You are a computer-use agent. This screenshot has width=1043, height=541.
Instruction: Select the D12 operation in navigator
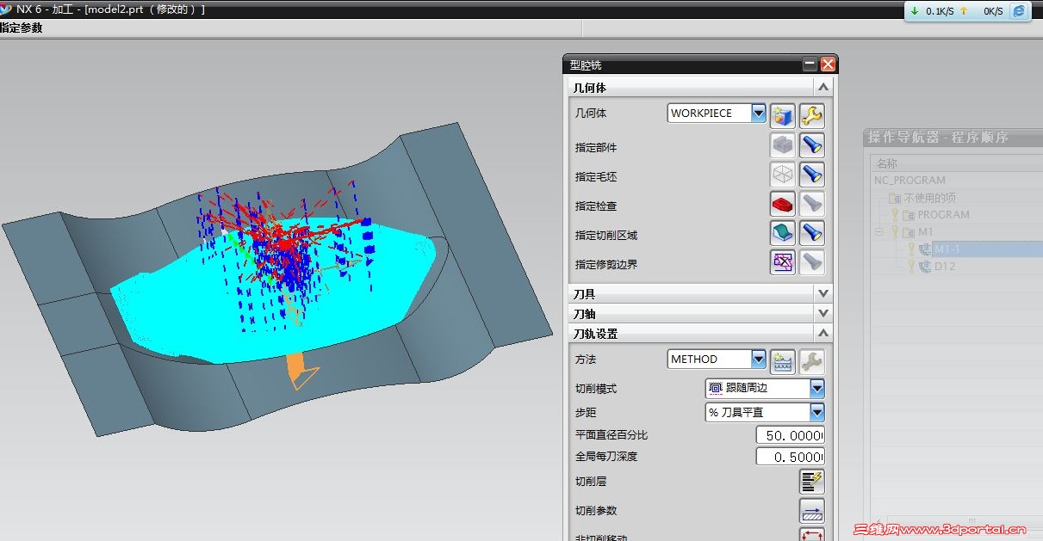pos(945,267)
